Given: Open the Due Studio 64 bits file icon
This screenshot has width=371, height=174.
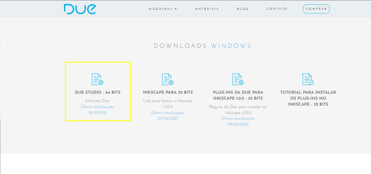Looking at the screenshot, I should tap(97, 79).
